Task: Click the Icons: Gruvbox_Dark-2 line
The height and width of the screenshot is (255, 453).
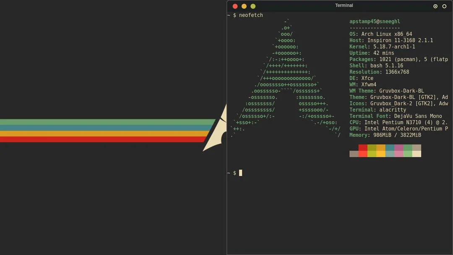Action: [x=399, y=104]
